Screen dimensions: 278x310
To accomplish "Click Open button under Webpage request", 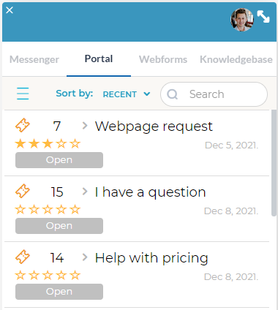I will [x=59, y=160].
